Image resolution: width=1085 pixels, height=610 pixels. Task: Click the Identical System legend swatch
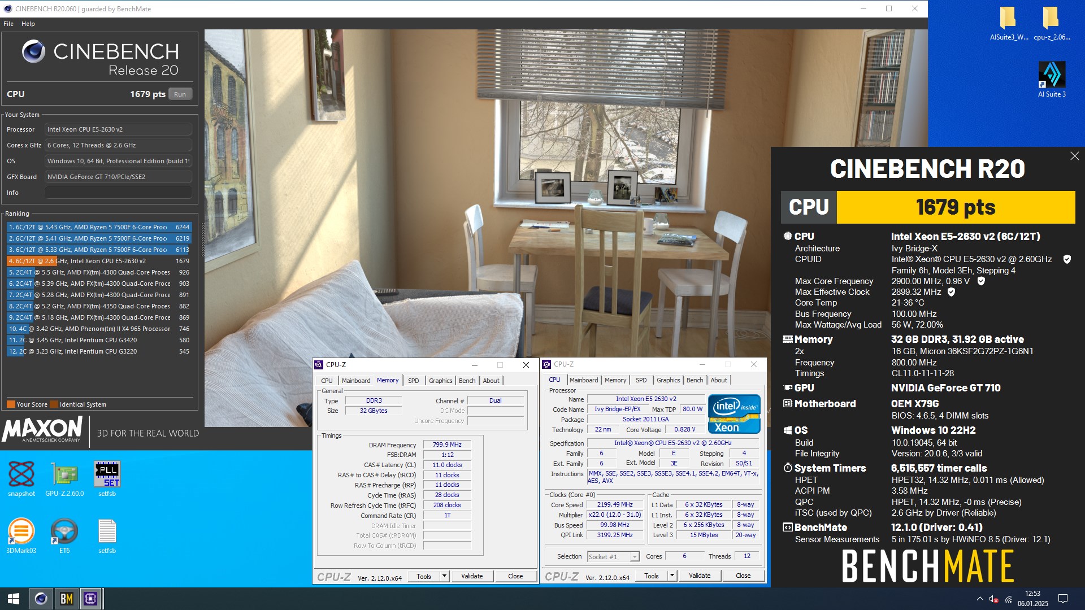click(54, 404)
